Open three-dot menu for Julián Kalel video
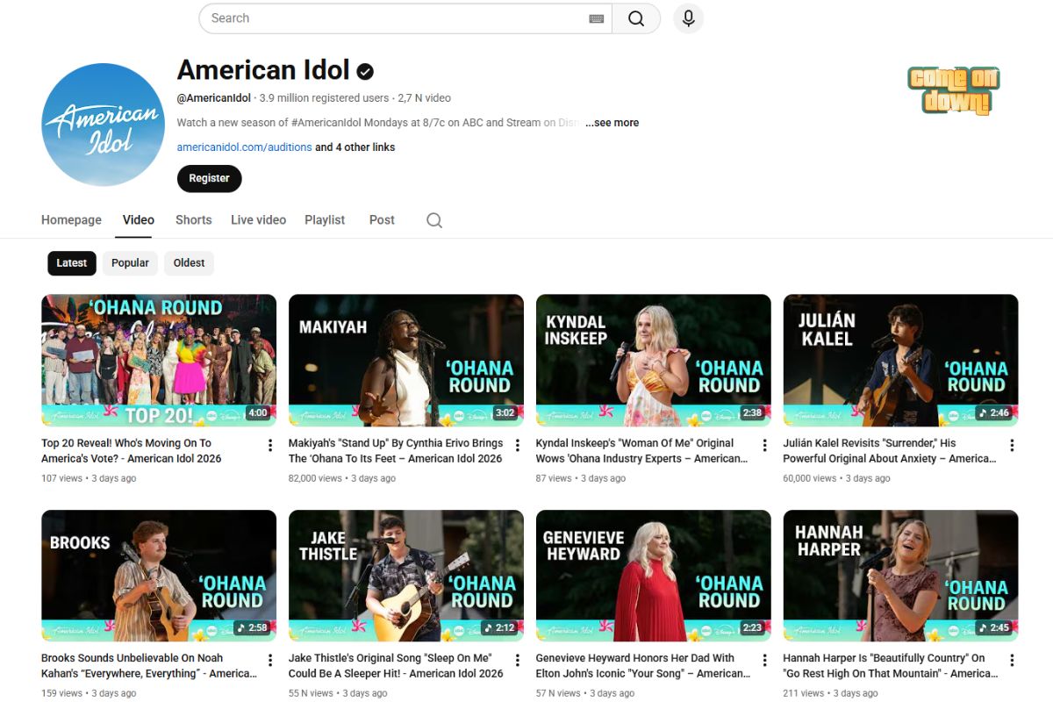This screenshot has width=1053, height=702. [x=1012, y=446]
